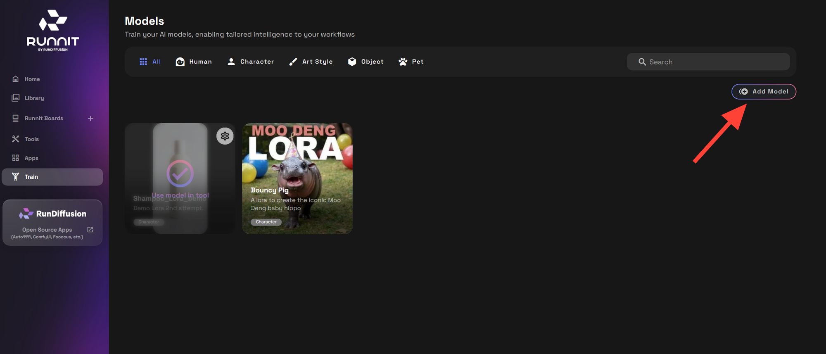Click the Tools wrench icon
This screenshot has height=354, width=826.
[x=16, y=139]
